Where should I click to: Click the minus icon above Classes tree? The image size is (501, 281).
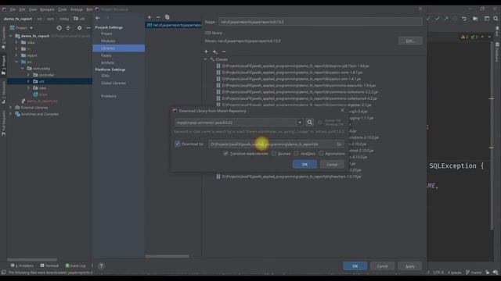(224, 52)
